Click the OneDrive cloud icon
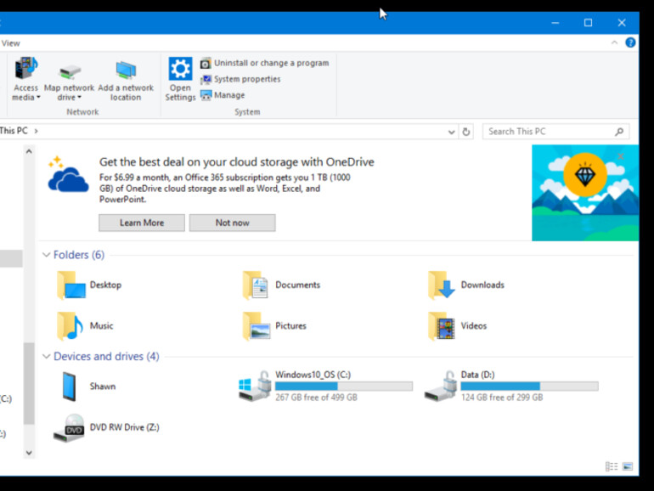 coord(68,175)
